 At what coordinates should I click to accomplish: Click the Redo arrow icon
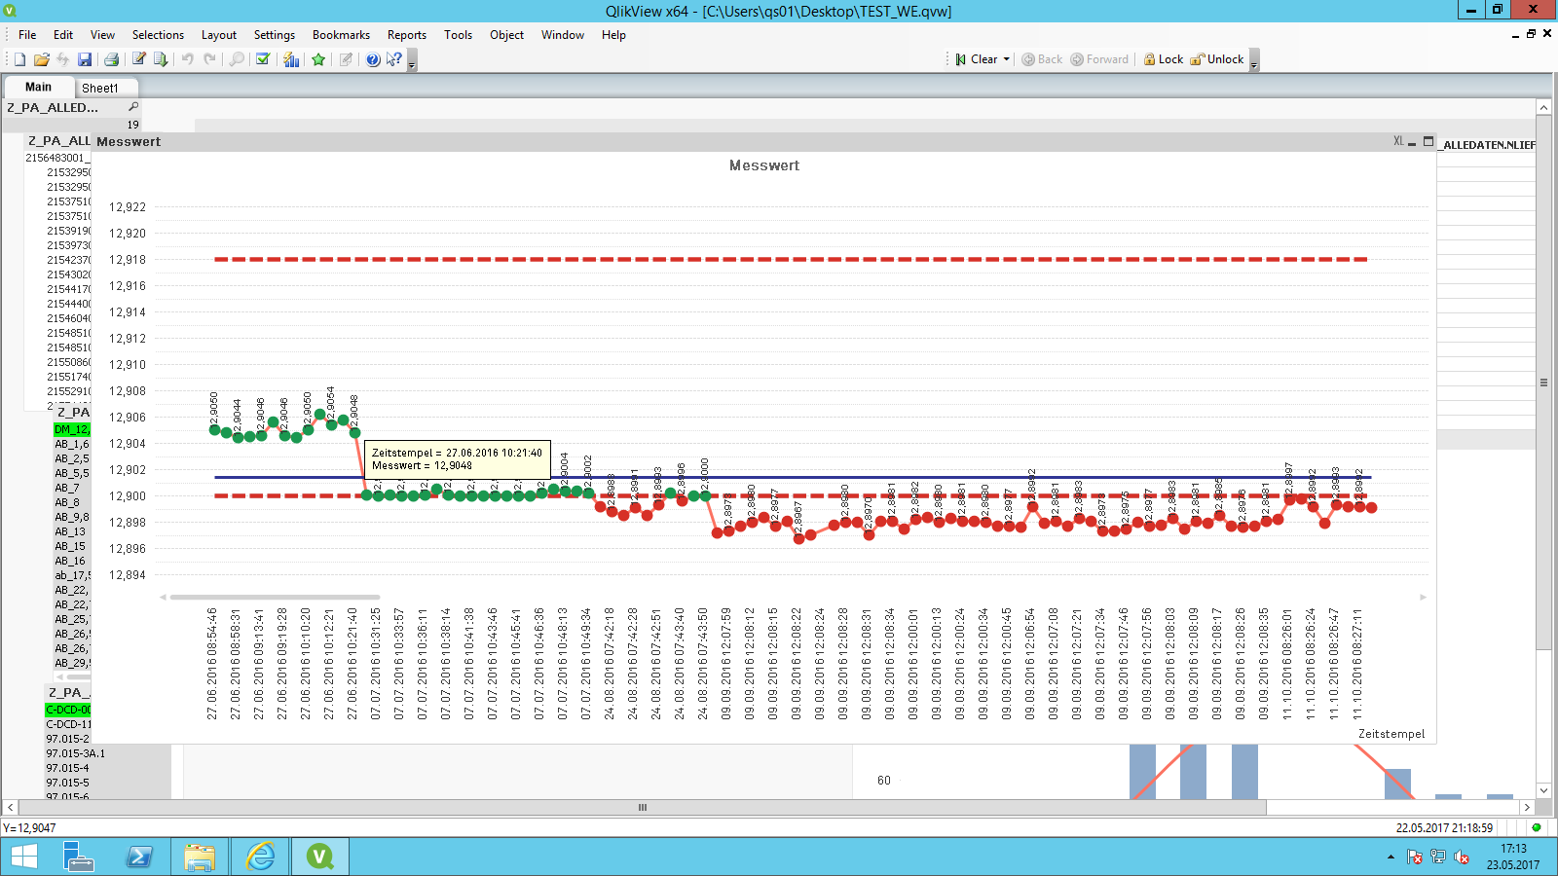tap(209, 59)
